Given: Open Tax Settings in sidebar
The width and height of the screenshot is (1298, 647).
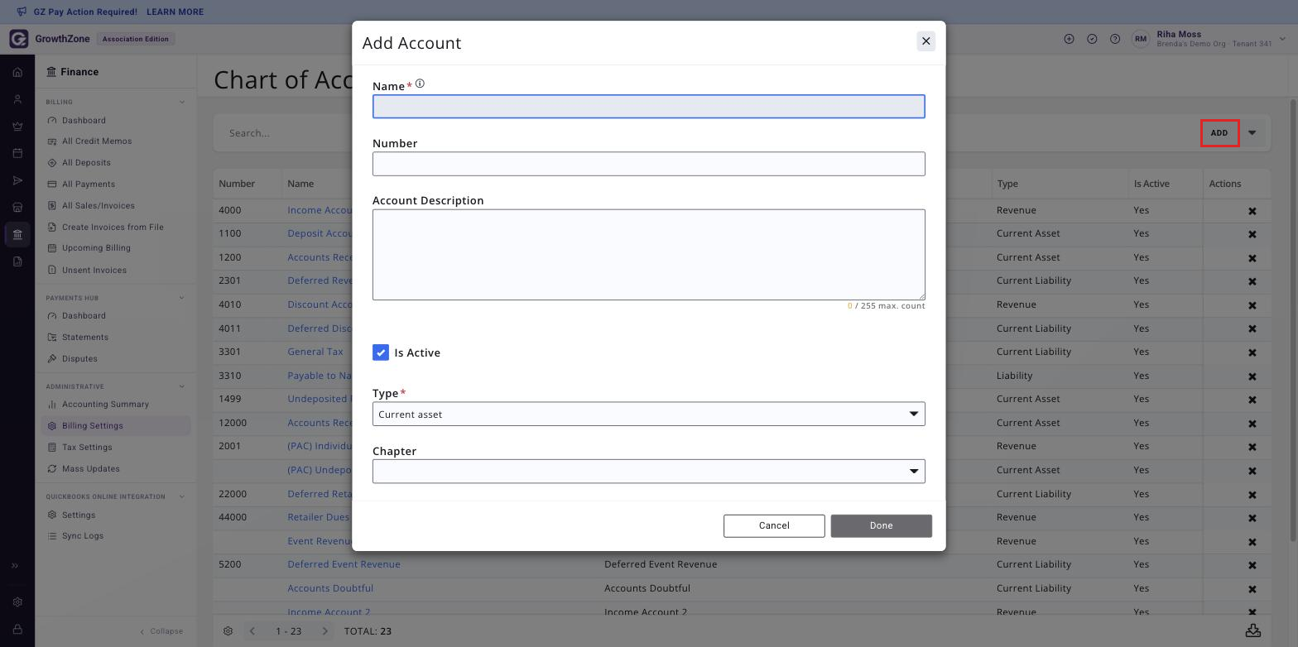Looking at the screenshot, I should click(x=87, y=448).
